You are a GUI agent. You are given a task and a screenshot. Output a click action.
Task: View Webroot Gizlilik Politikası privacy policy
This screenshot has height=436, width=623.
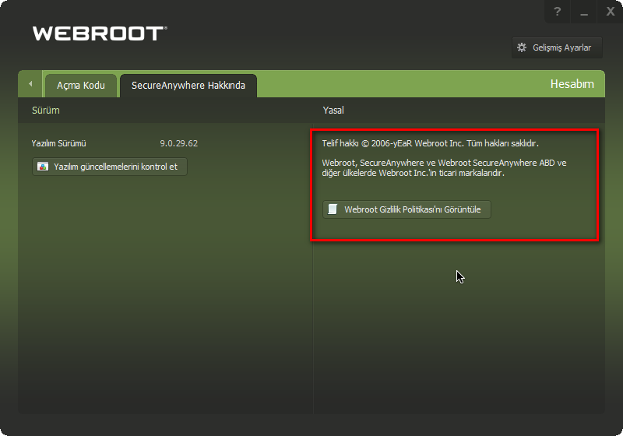407,209
